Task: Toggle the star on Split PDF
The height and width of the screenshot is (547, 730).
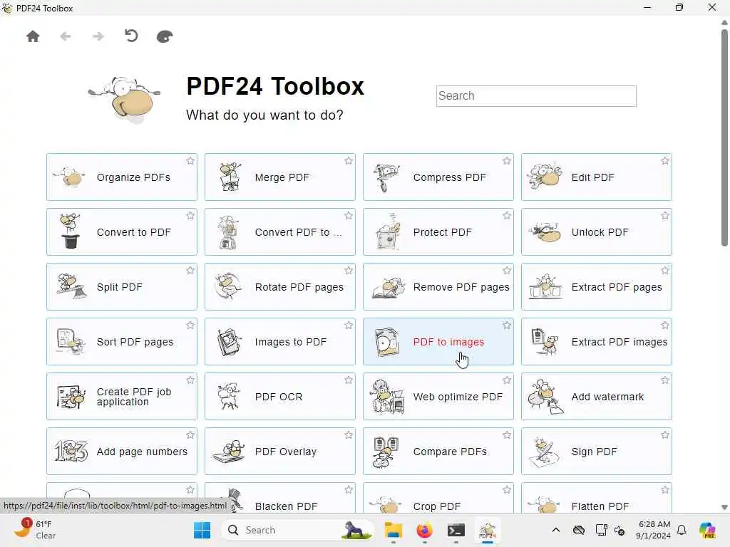Action: [x=190, y=271]
